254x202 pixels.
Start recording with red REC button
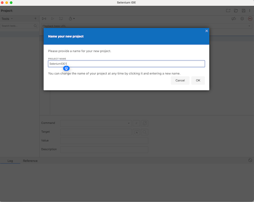(250, 19)
